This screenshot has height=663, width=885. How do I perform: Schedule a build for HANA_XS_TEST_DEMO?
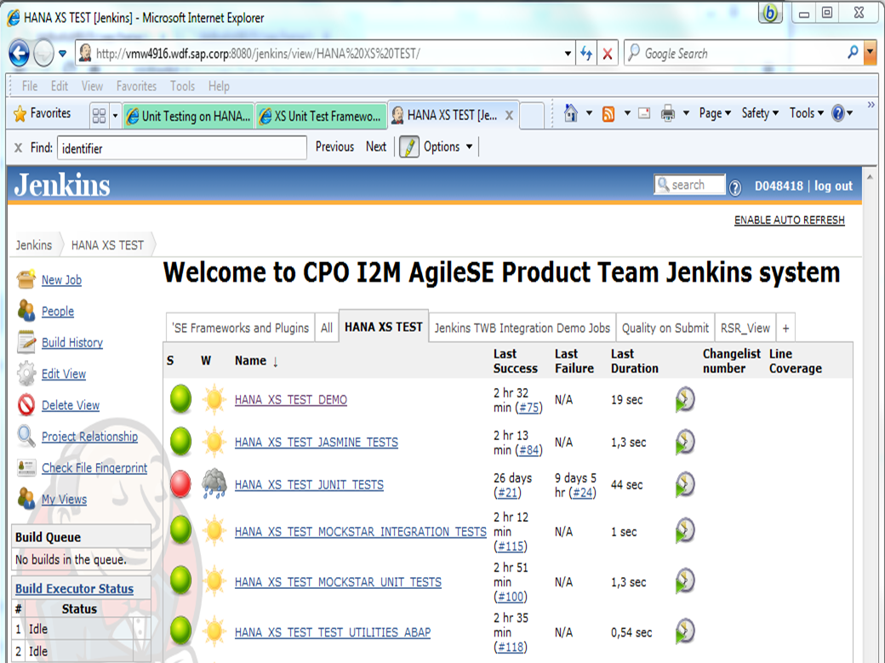[x=685, y=398]
